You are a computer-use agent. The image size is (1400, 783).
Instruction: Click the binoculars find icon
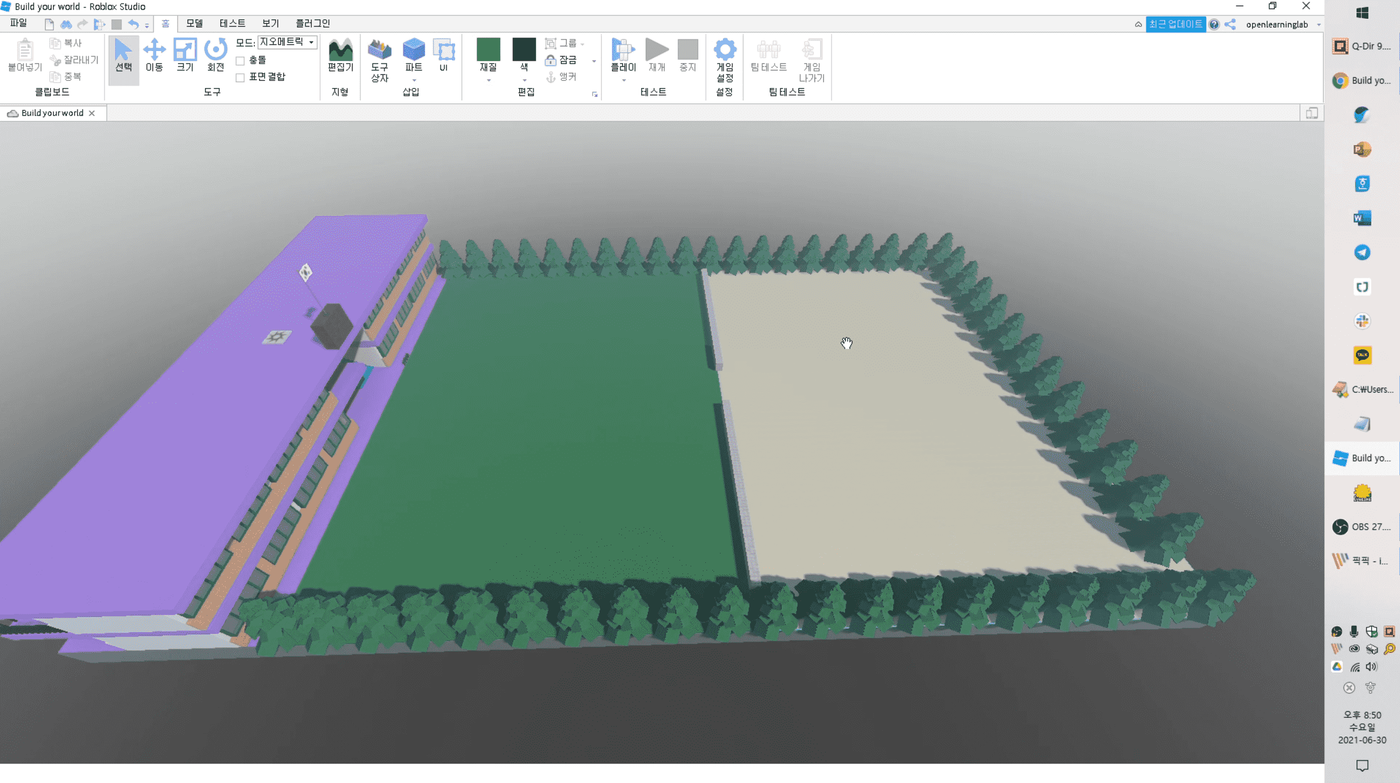66,24
